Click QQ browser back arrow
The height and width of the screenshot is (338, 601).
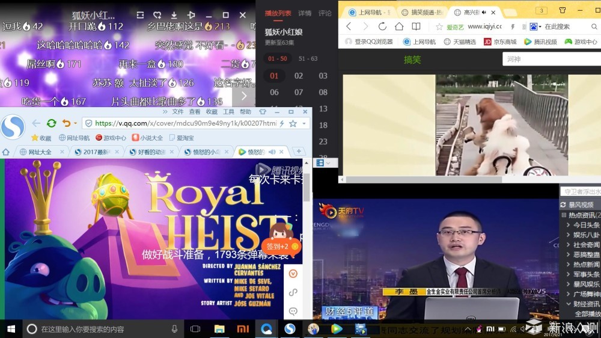click(x=349, y=26)
